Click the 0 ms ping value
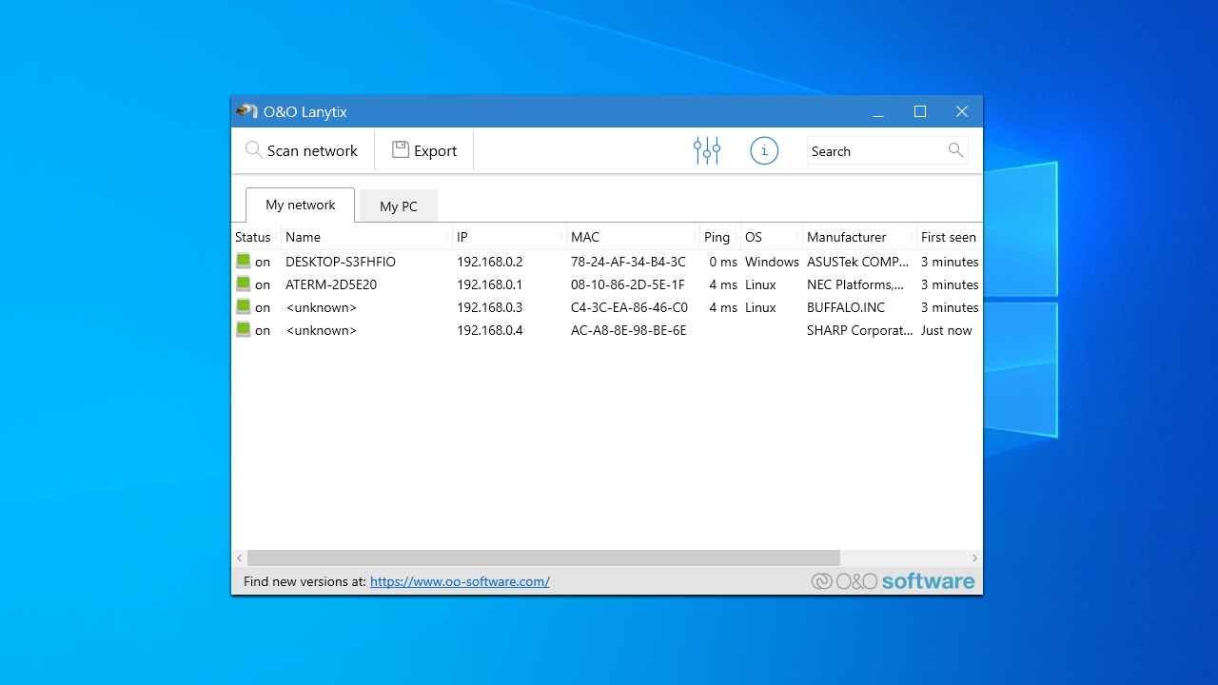Screen dimensions: 1218x685 tap(723, 262)
